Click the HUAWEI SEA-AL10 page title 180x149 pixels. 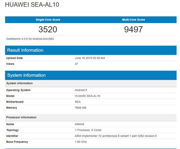[32, 5]
